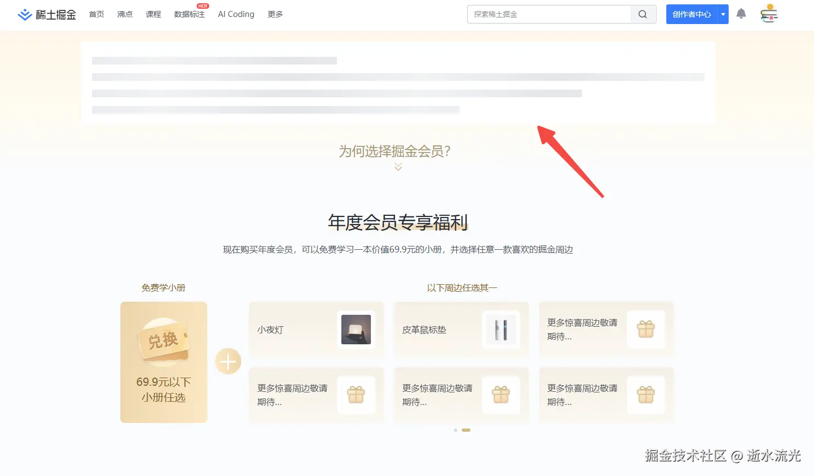Open the 更多 navigation menu

point(275,14)
